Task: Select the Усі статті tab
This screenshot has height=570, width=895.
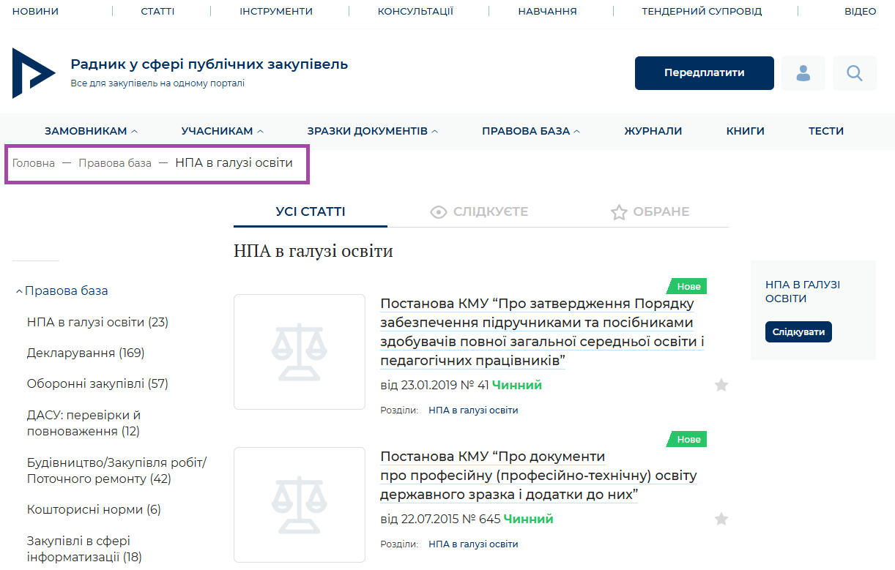Action: (311, 212)
